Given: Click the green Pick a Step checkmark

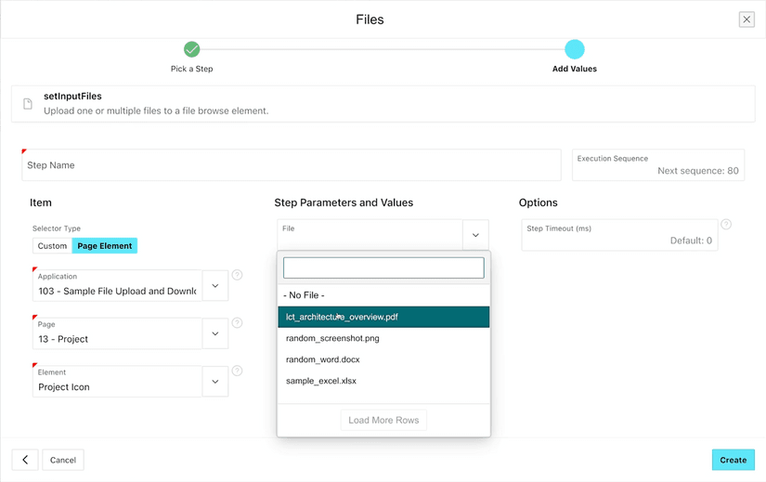Looking at the screenshot, I should click(191, 49).
